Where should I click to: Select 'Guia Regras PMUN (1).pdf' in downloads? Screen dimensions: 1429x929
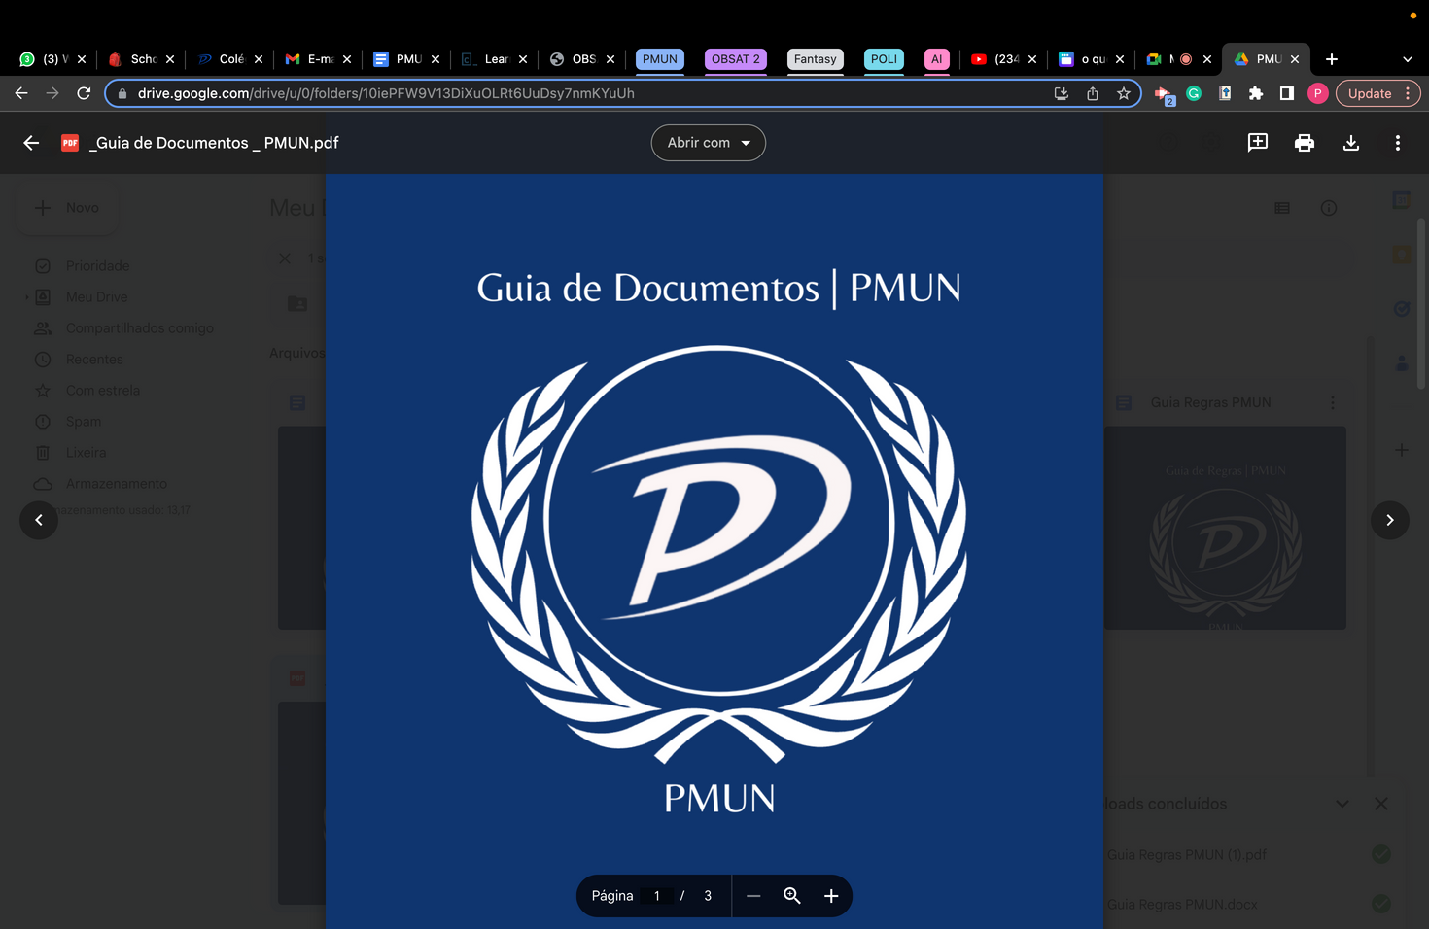point(1187,855)
